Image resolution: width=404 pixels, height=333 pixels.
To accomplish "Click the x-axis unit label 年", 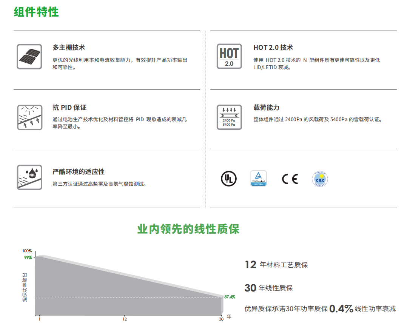I will point(229,316).
